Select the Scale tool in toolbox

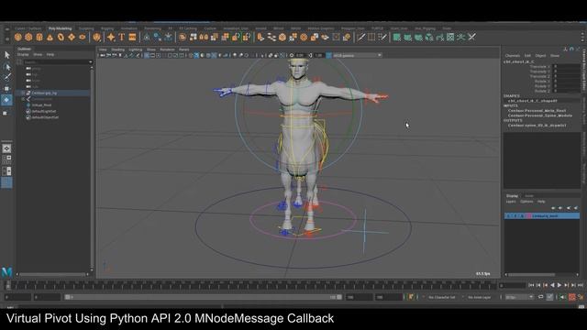pyautogui.click(x=6, y=113)
